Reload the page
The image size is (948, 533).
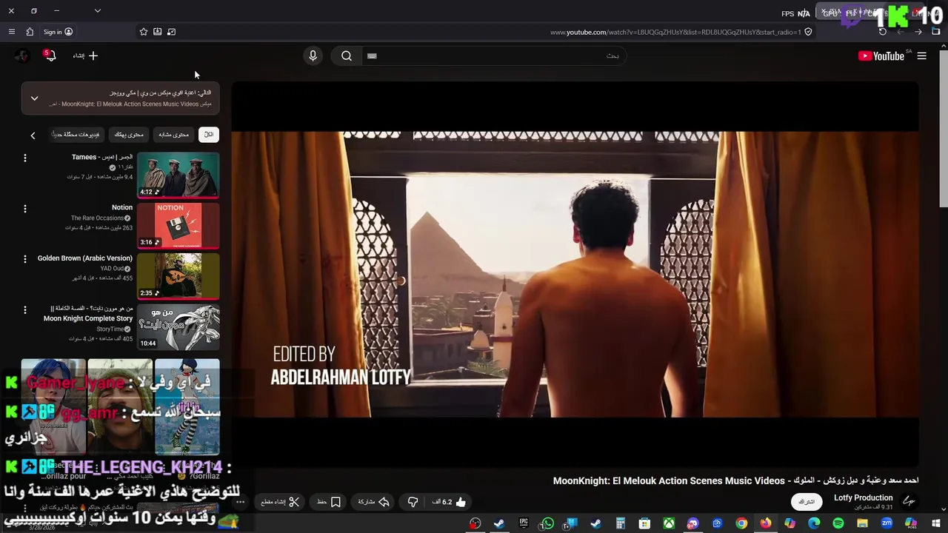click(882, 32)
